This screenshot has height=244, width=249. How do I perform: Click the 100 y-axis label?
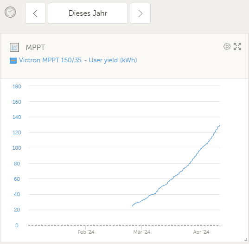point(17,148)
